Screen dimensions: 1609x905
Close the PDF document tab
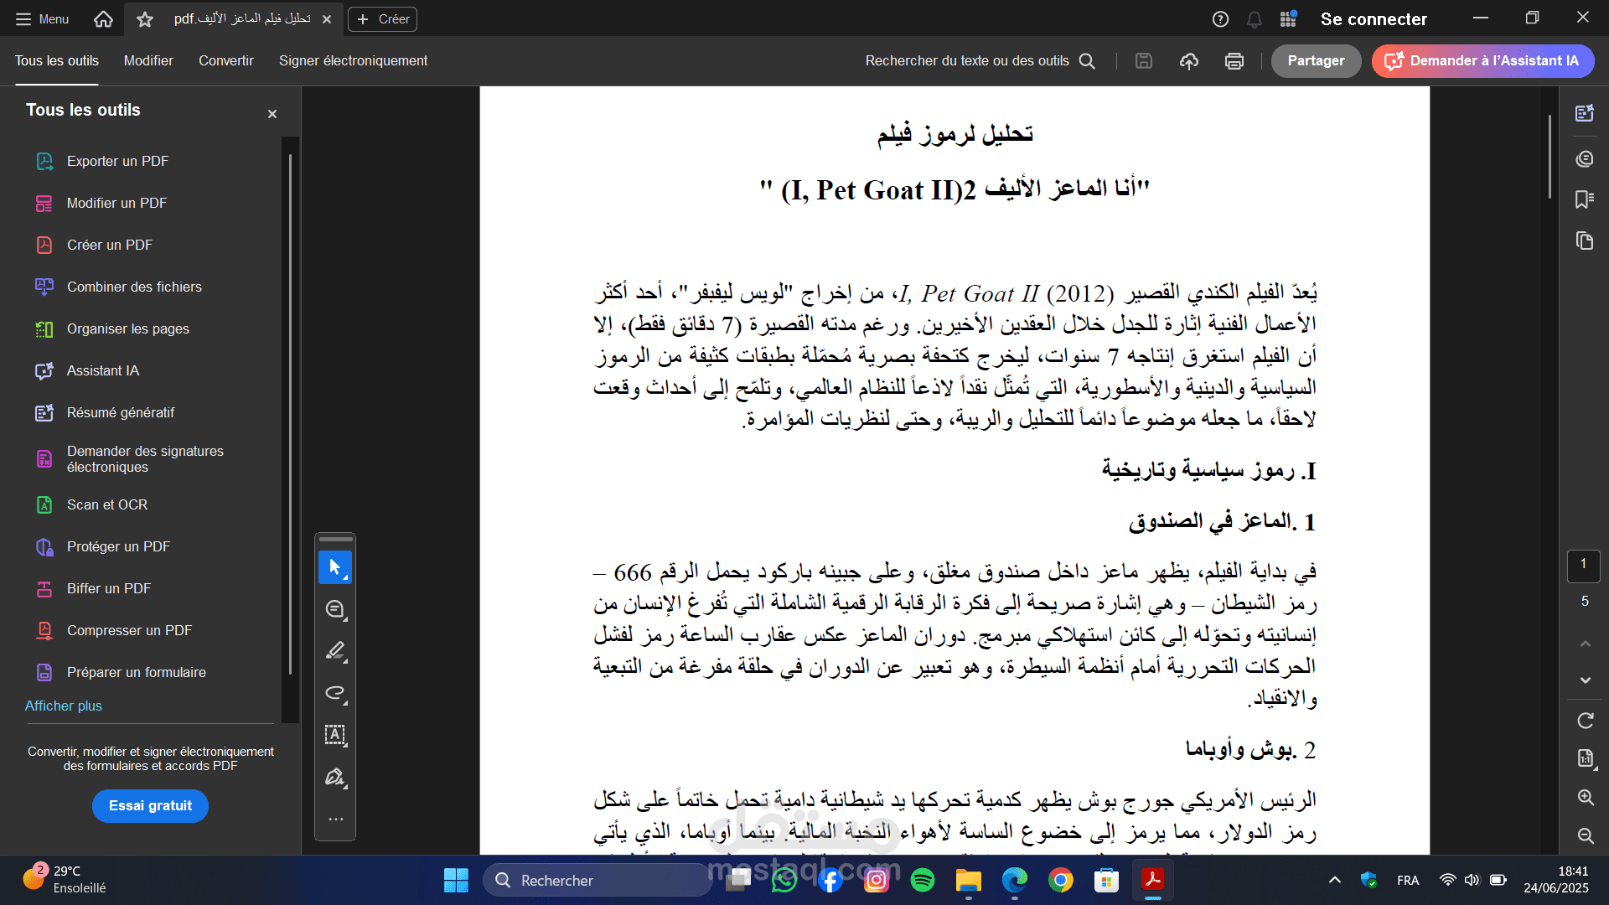tap(327, 18)
